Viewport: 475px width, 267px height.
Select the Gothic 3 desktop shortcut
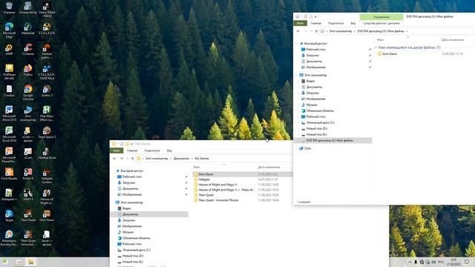pos(47,90)
